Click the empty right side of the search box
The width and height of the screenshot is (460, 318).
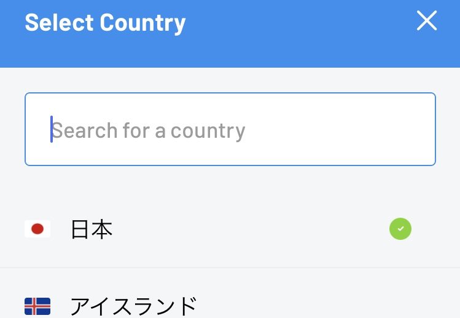[x=340, y=129]
